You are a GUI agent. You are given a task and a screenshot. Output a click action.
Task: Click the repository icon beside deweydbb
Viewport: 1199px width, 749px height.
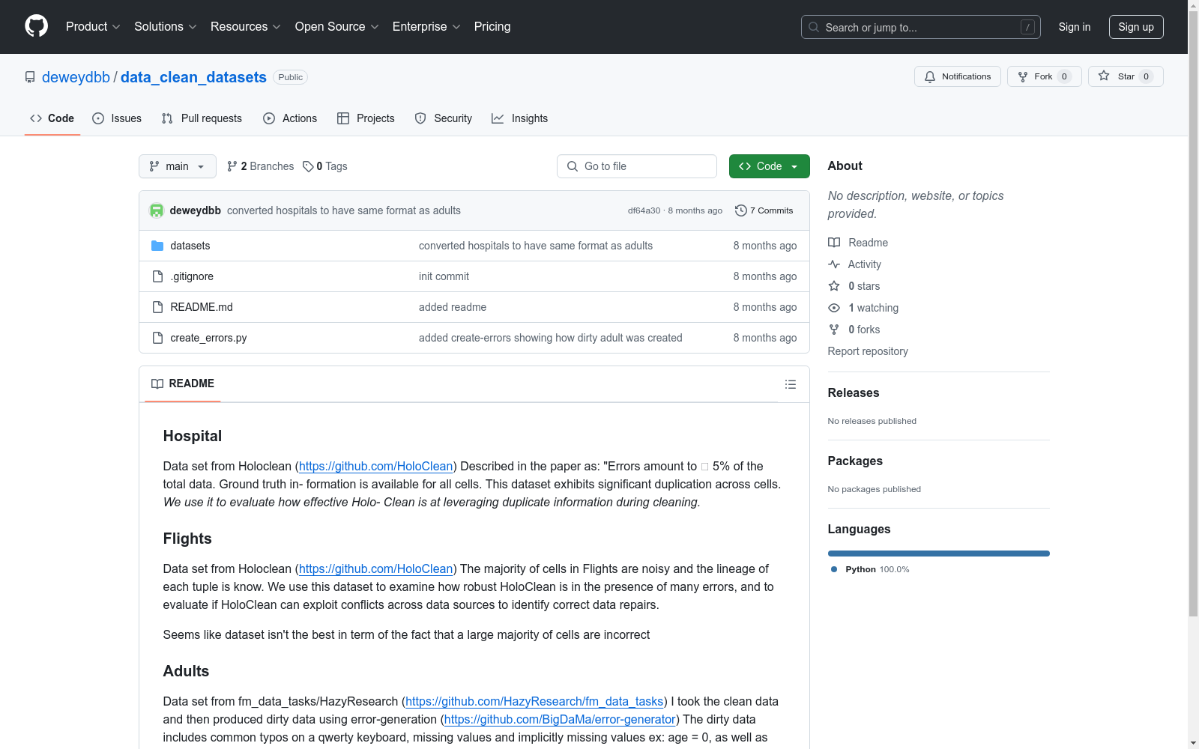pos(30,77)
